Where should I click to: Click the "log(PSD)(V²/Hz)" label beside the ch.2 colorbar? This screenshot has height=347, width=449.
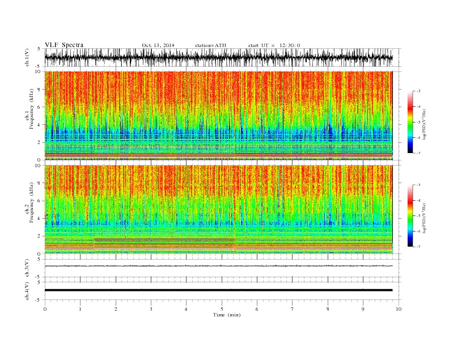tap(425, 217)
